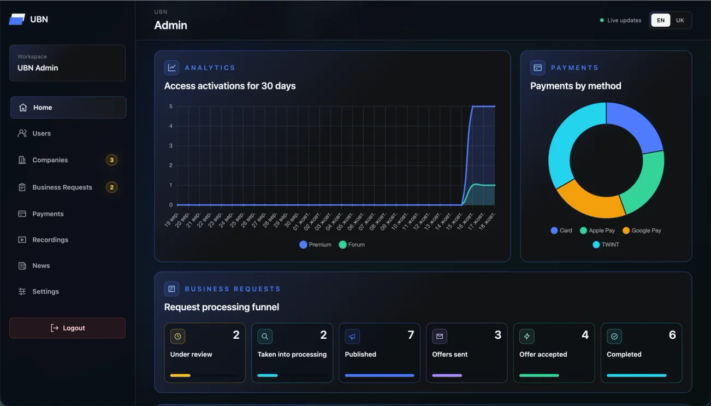Viewport: 711px width, 406px height.
Task: Open the Under review funnel card
Action: point(205,353)
